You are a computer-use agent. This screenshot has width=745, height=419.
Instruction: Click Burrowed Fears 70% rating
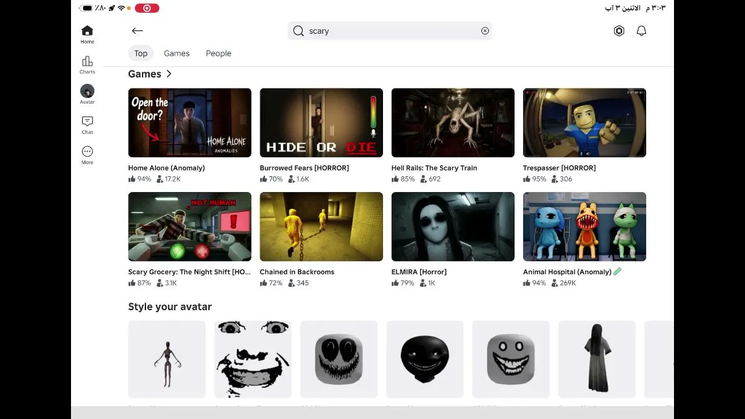271,179
